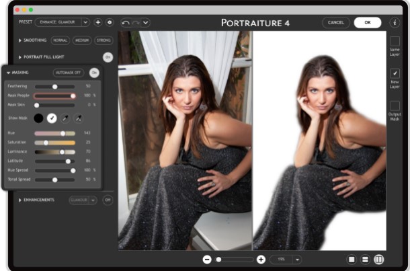The height and width of the screenshot is (271, 410).
Task: Enable the Same Layer checkbox
Action: pos(395,41)
